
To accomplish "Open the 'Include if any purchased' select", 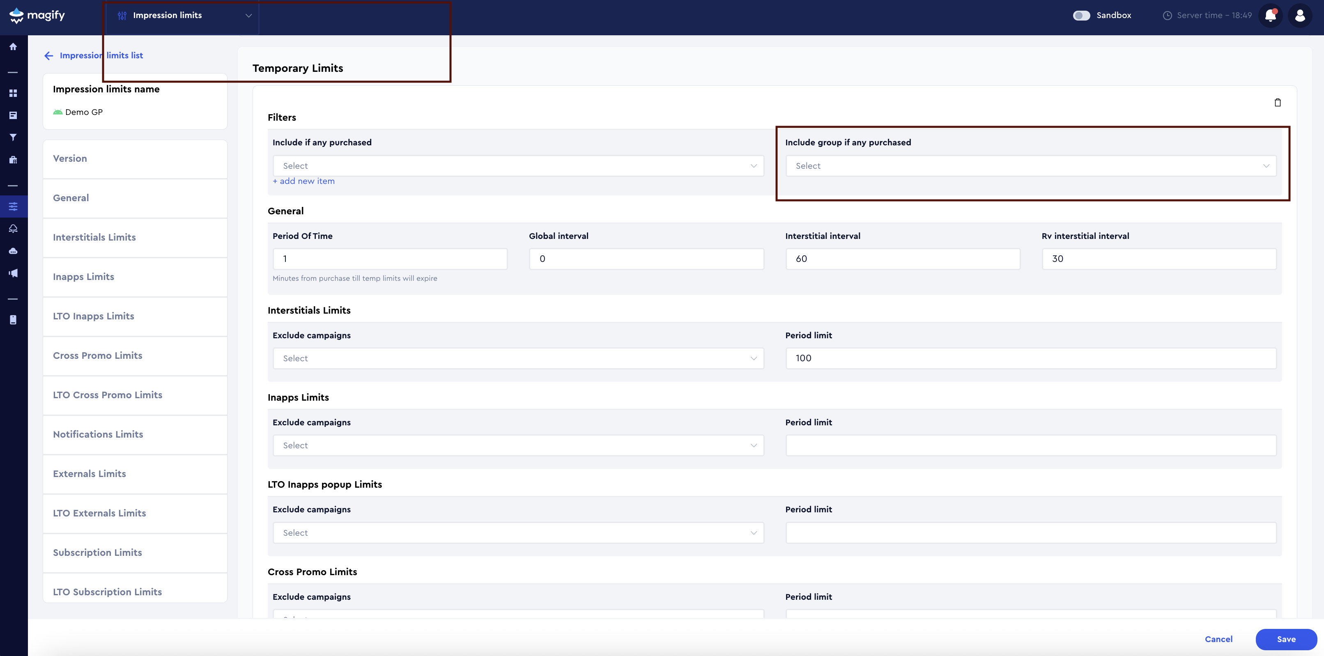I will (517, 165).
